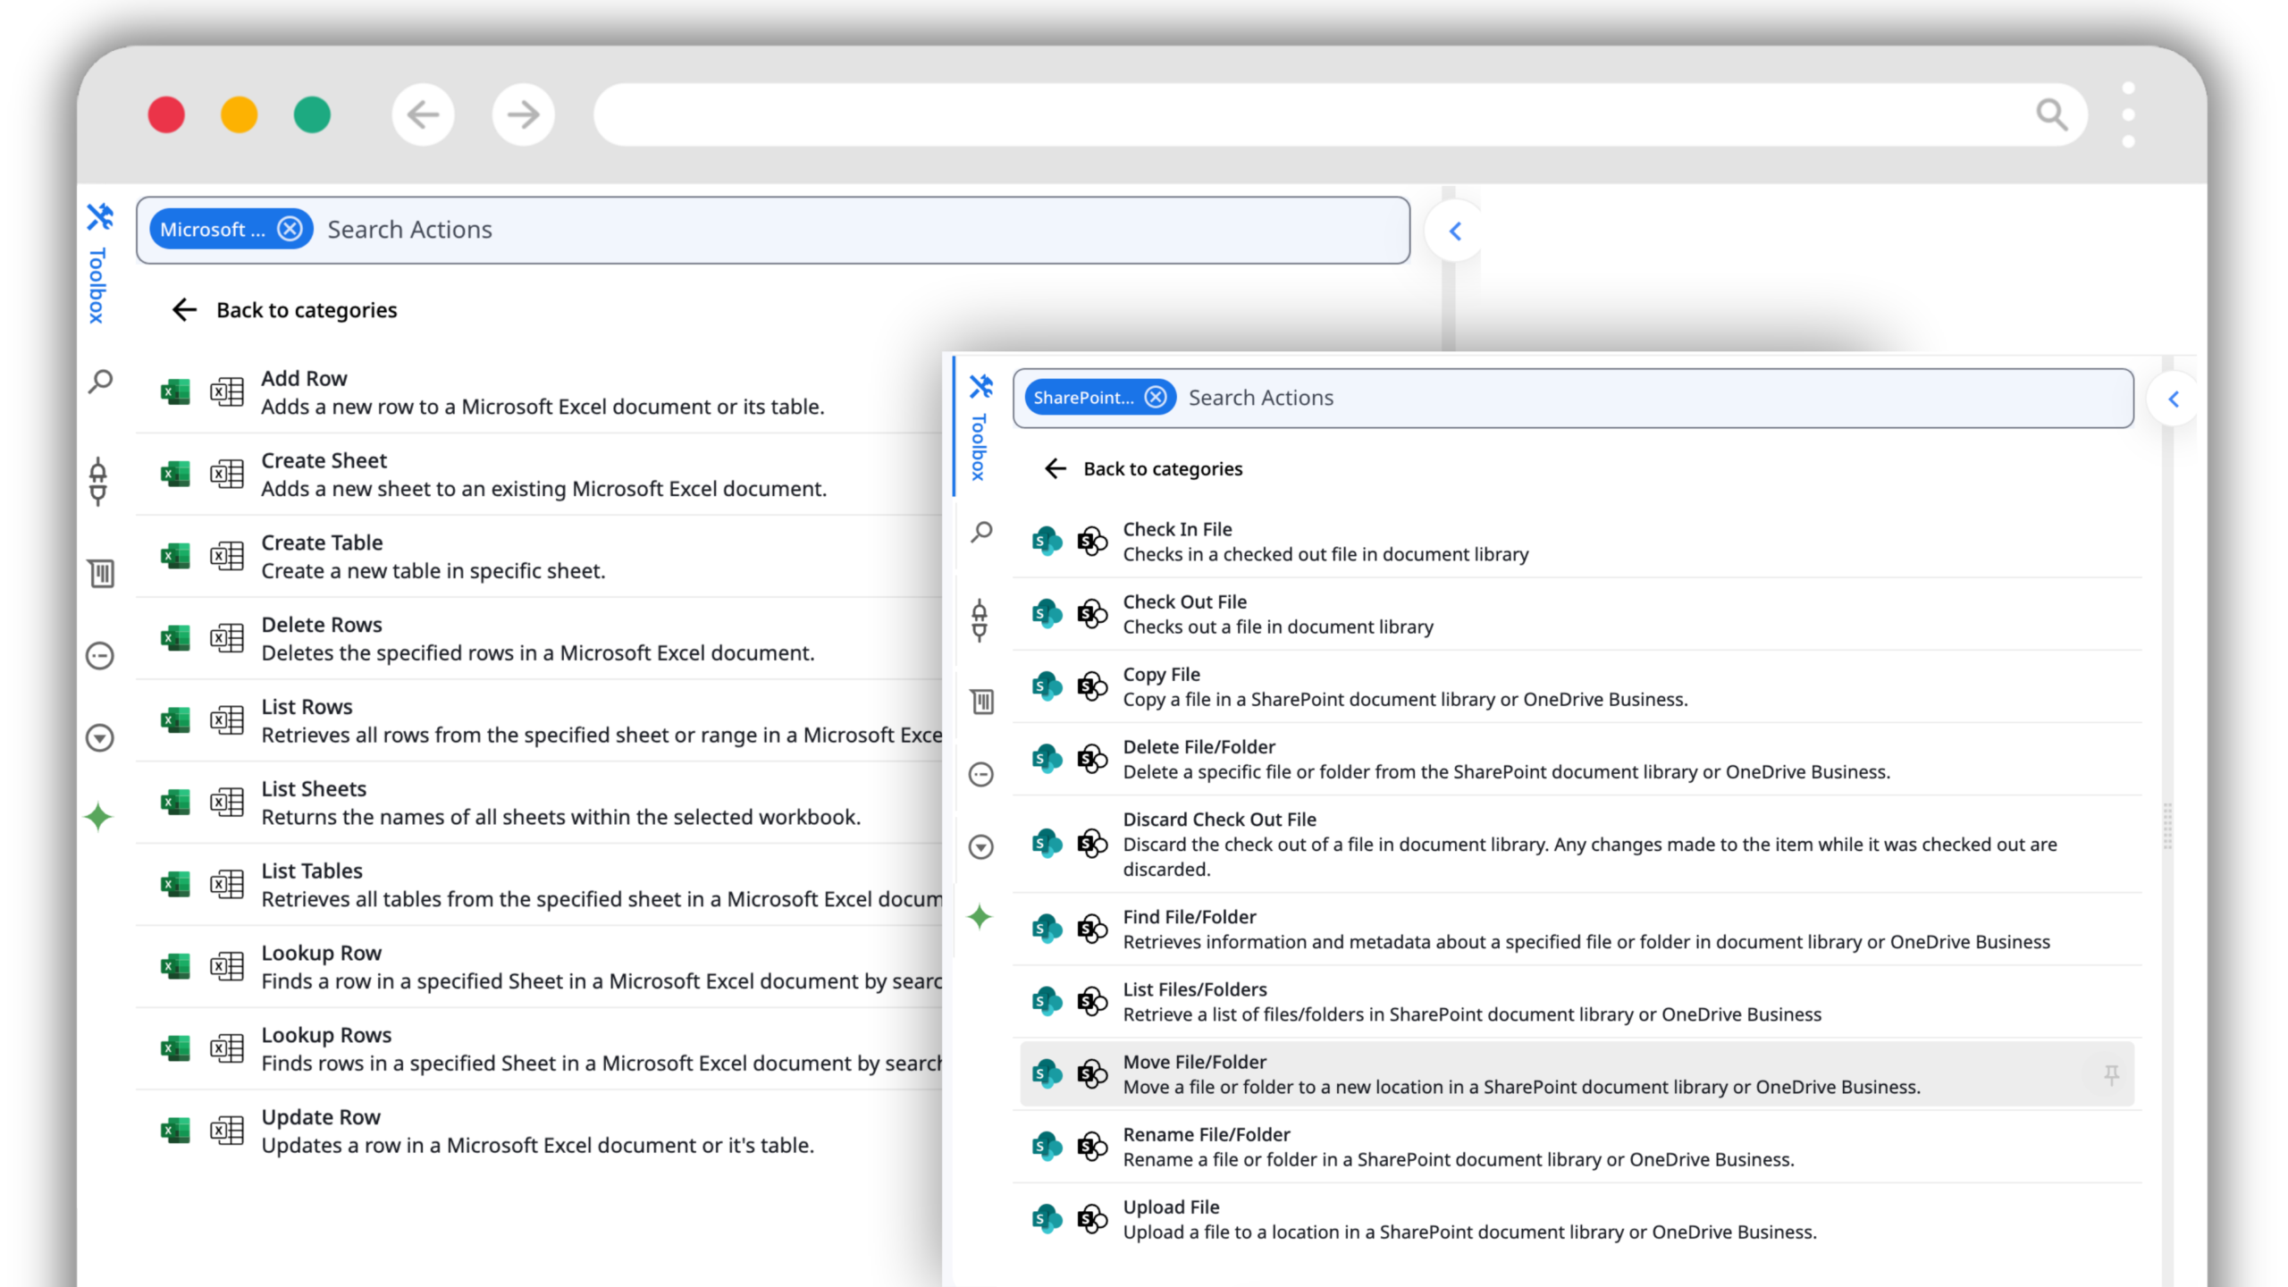Go back to categories in the SharePoint panel
The image size is (2288, 1287).
pyautogui.click(x=1143, y=469)
